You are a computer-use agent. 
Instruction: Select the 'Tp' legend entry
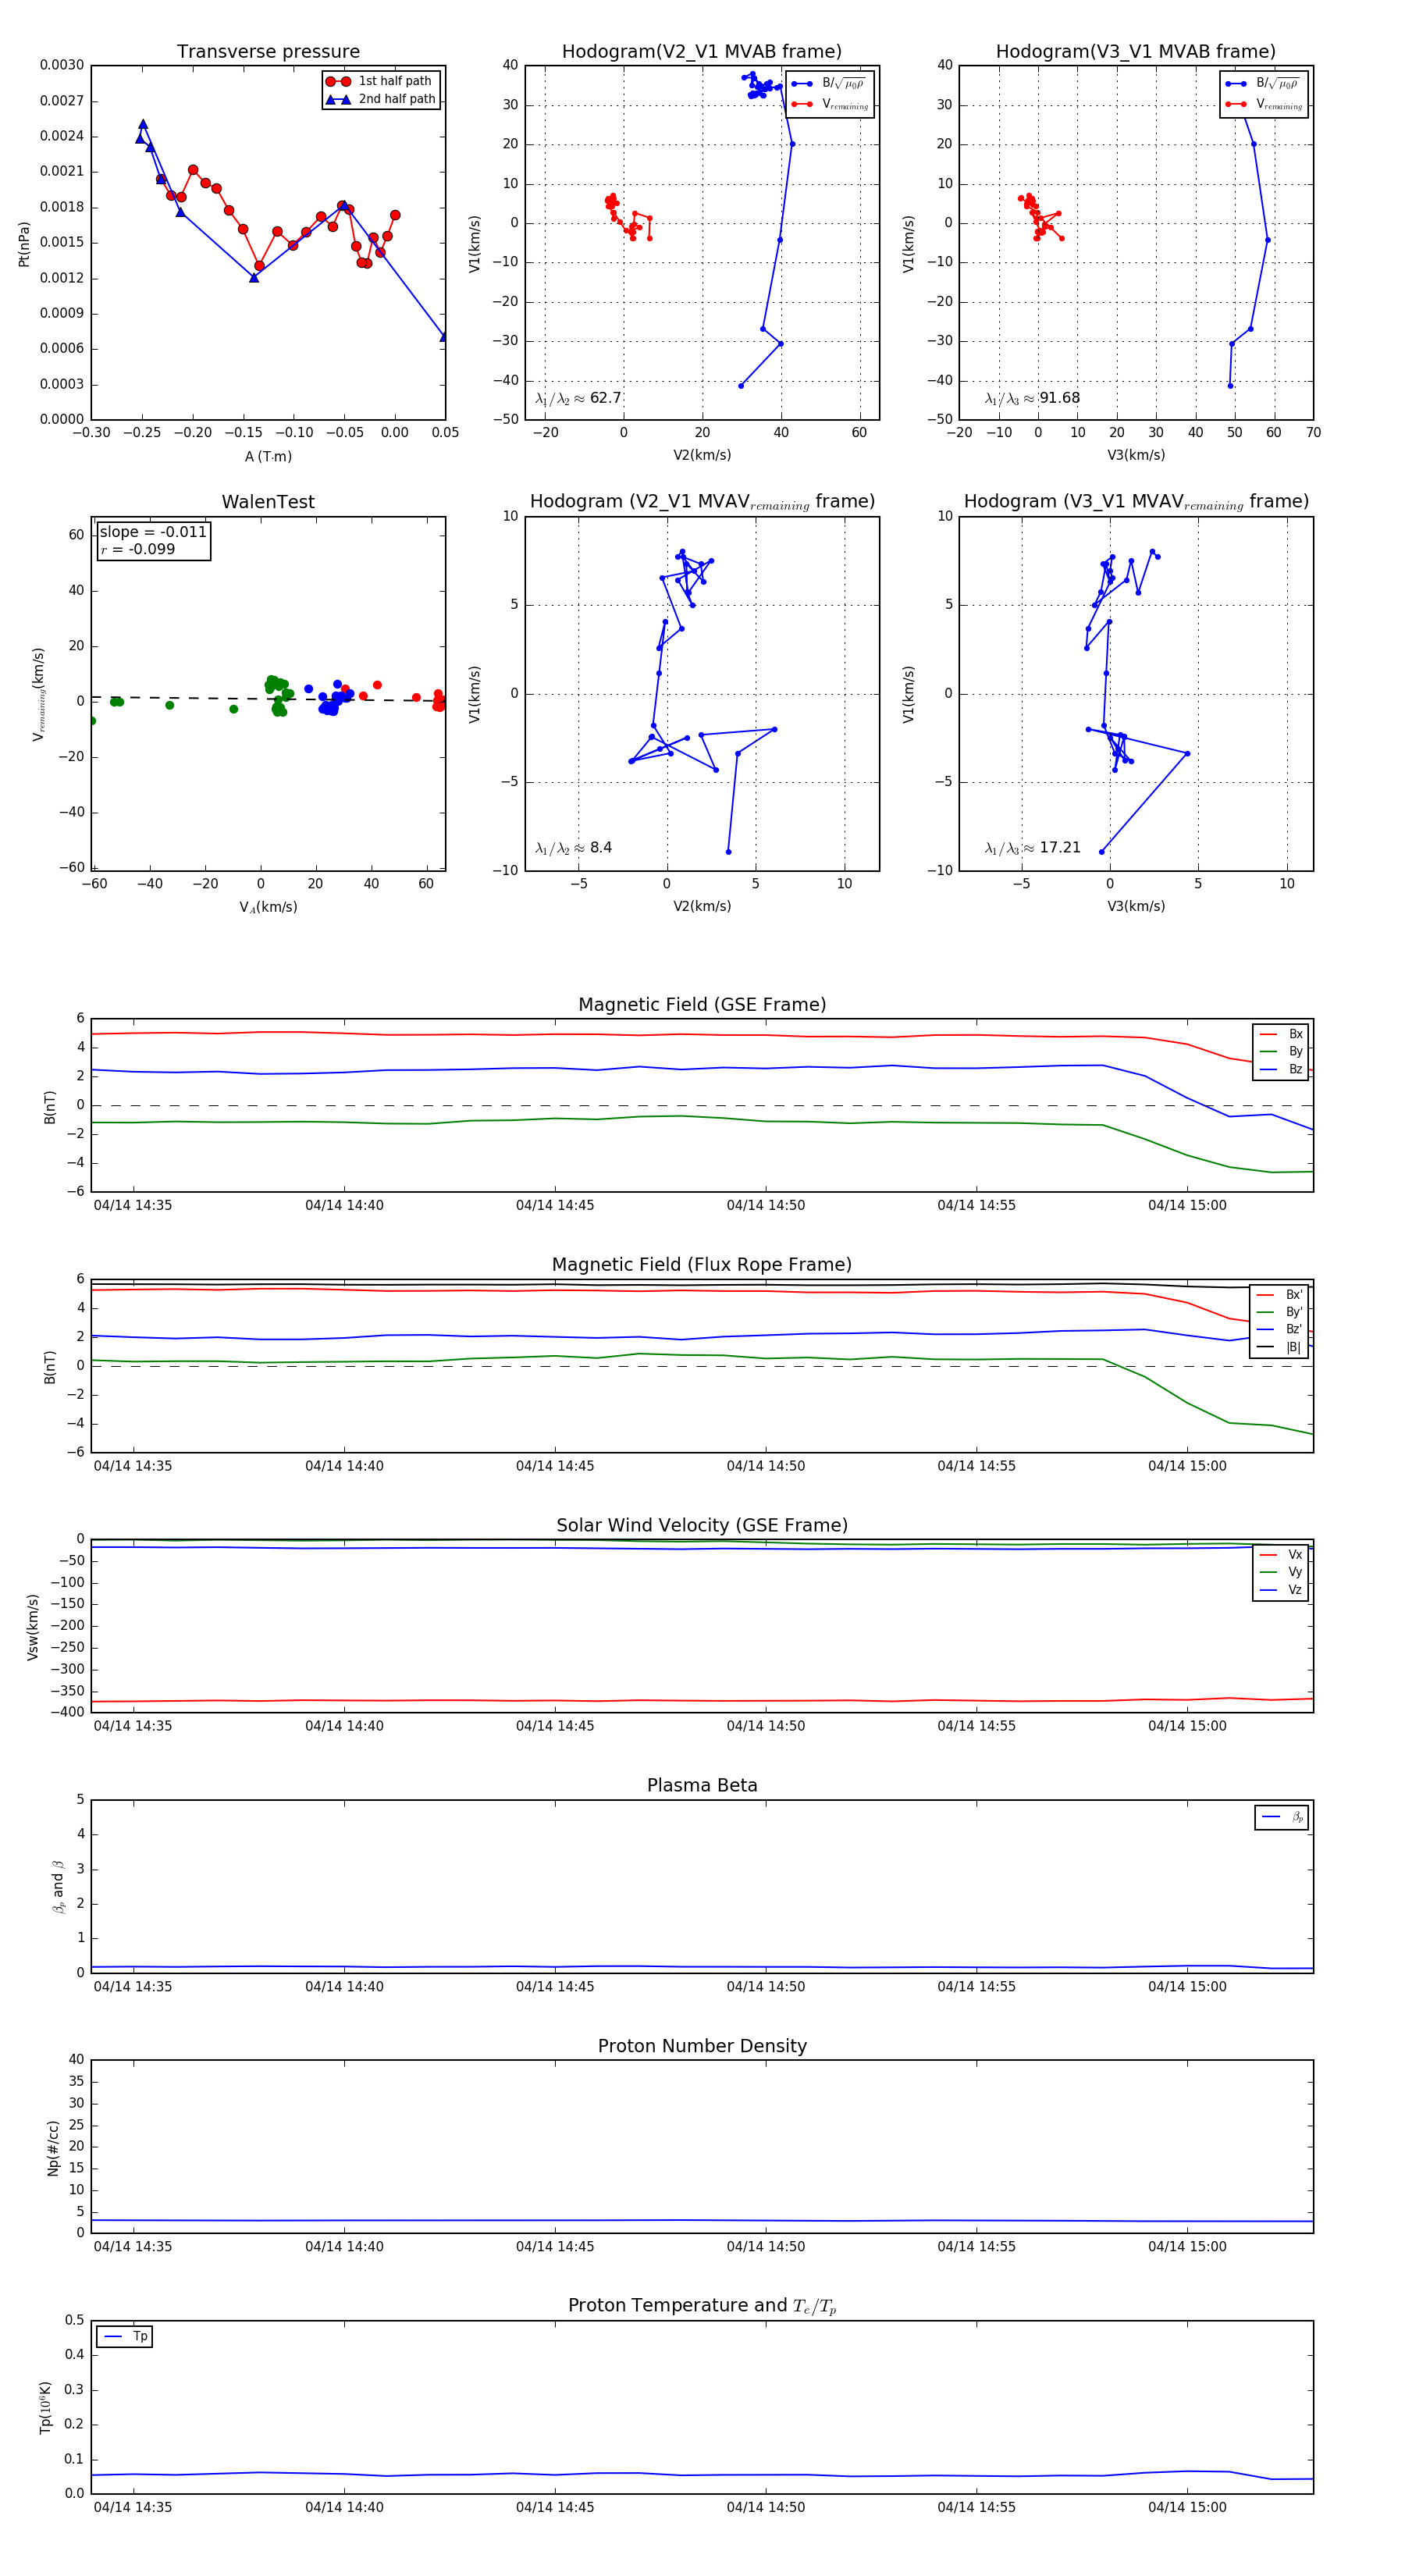click(x=125, y=2336)
